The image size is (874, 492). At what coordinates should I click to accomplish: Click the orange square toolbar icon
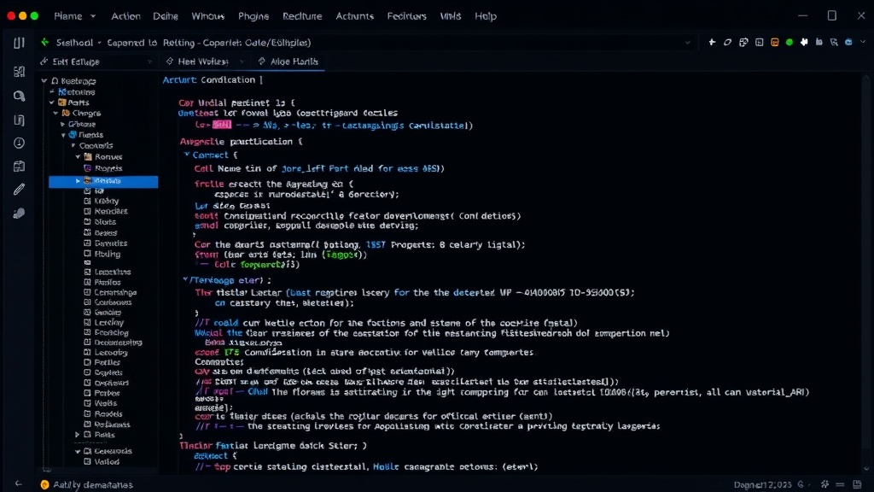tap(774, 43)
